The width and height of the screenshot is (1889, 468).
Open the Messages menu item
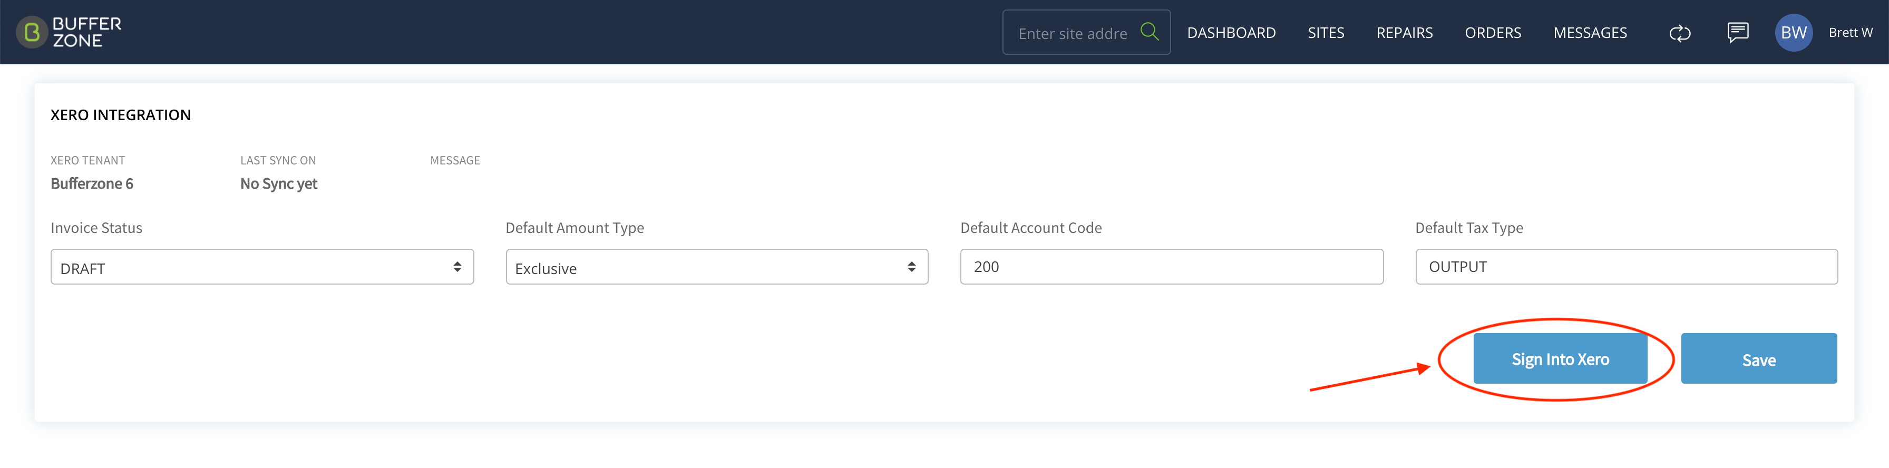[x=1590, y=32]
